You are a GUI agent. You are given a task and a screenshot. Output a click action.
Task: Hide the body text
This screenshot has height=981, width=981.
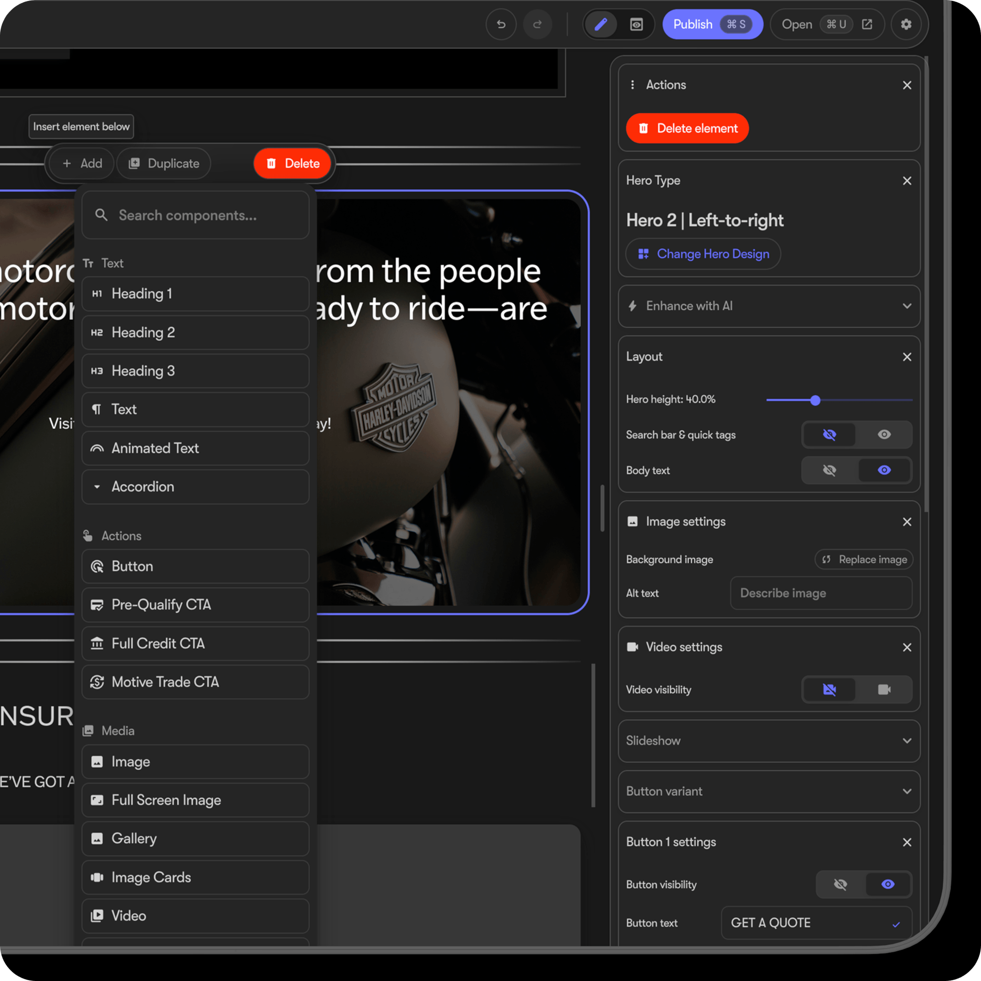tap(829, 470)
